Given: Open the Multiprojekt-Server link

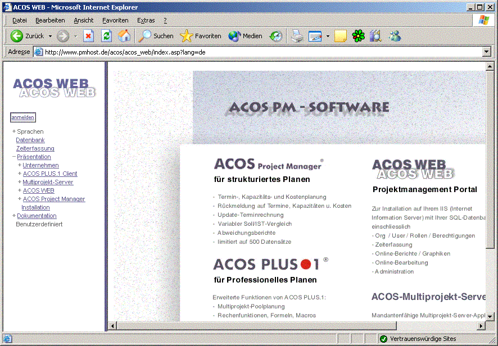Looking at the screenshot, I should 48,182.
